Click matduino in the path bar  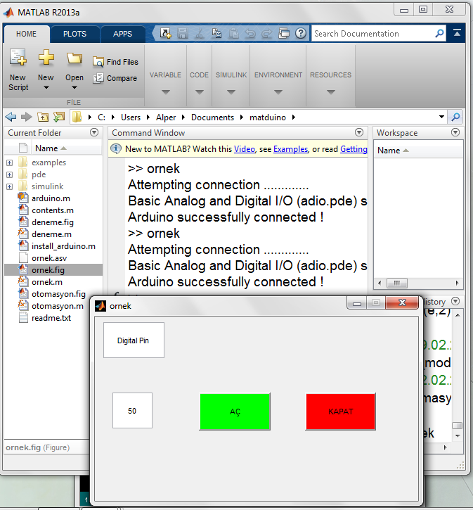(268, 117)
